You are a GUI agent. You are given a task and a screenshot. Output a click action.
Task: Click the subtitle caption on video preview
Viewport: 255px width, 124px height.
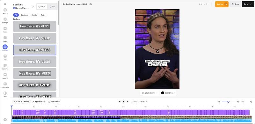click(x=157, y=63)
